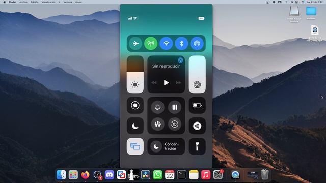Click the spinner icon in utilities group
Screen dimensions: 326x183
click(x=157, y=107)
